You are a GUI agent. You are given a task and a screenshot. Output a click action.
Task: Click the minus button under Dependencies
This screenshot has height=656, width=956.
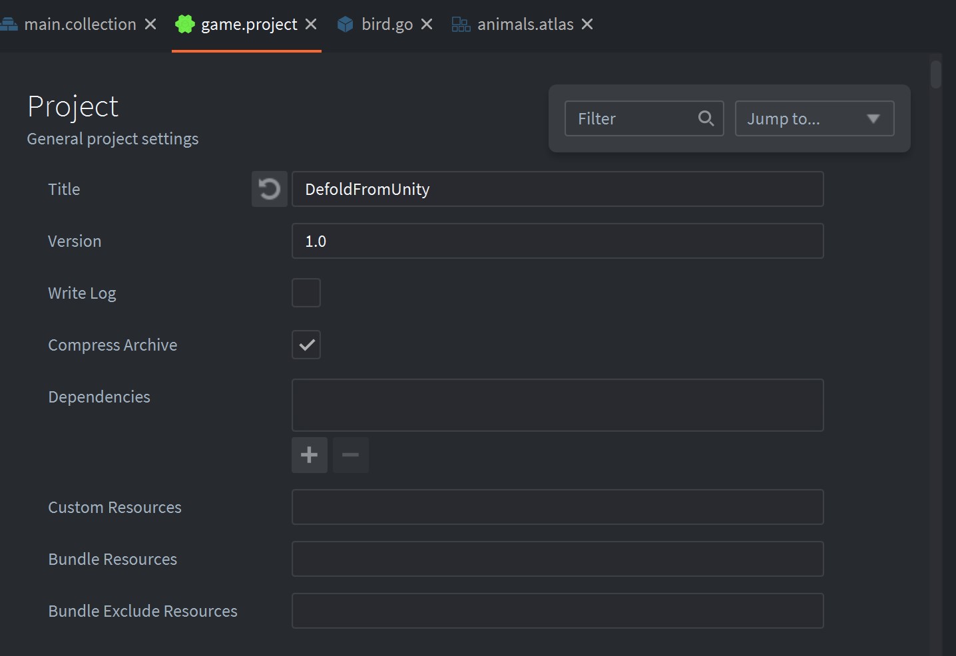(350, 455)
